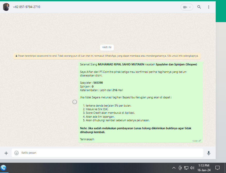Viewport: 226px width, 173px height.
Task: Open the volume control in tray
Action: 192,168
